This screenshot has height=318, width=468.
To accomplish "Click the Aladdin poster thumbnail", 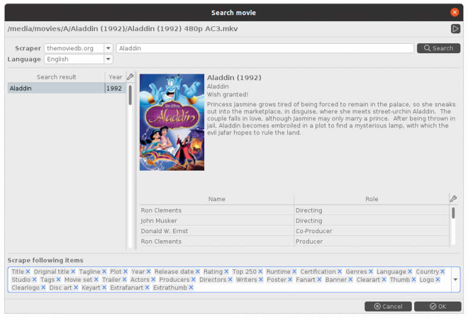I will (172, 122).
